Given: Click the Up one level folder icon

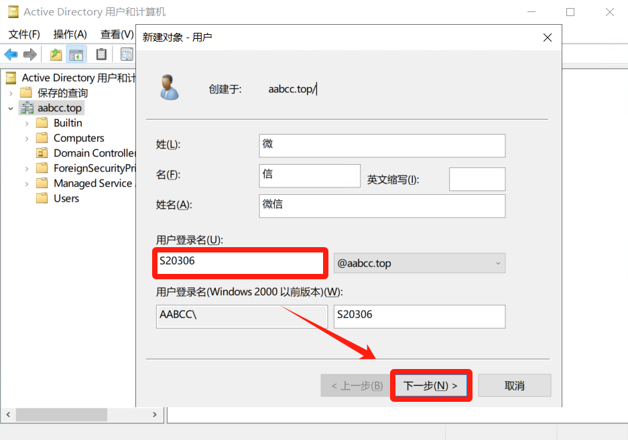Looking at the screenshot, I should pos(56,54).
